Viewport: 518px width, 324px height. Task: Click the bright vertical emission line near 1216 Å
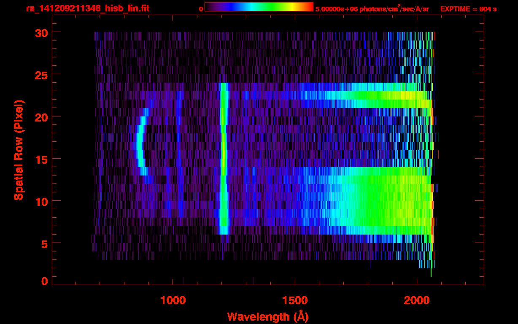pyautogui.click(x=224, y=159)
